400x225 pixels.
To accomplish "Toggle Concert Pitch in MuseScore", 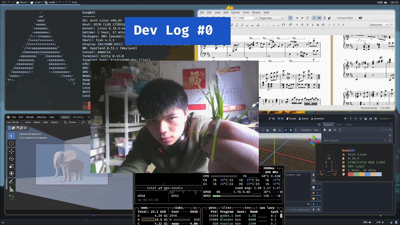I will 345,18.
